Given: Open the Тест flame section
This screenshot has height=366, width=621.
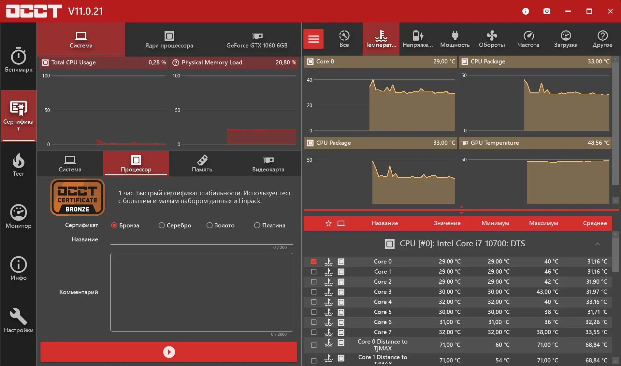Looking at the screenshot, I should click(x=19, y=165).
